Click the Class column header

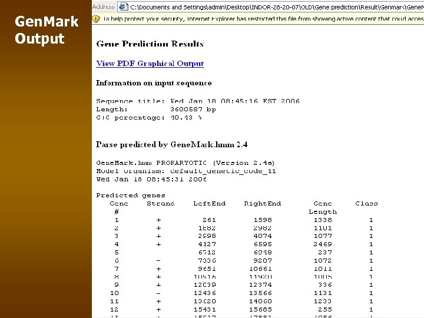click(x=366, y=204)
